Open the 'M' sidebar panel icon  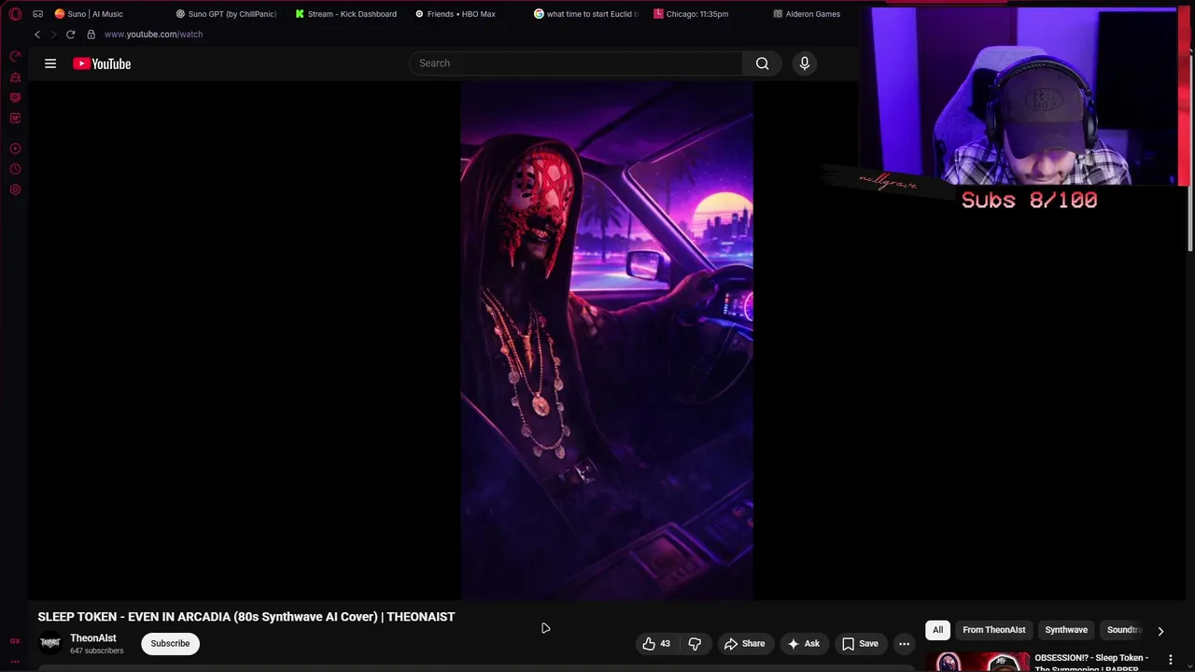[15, 119]
